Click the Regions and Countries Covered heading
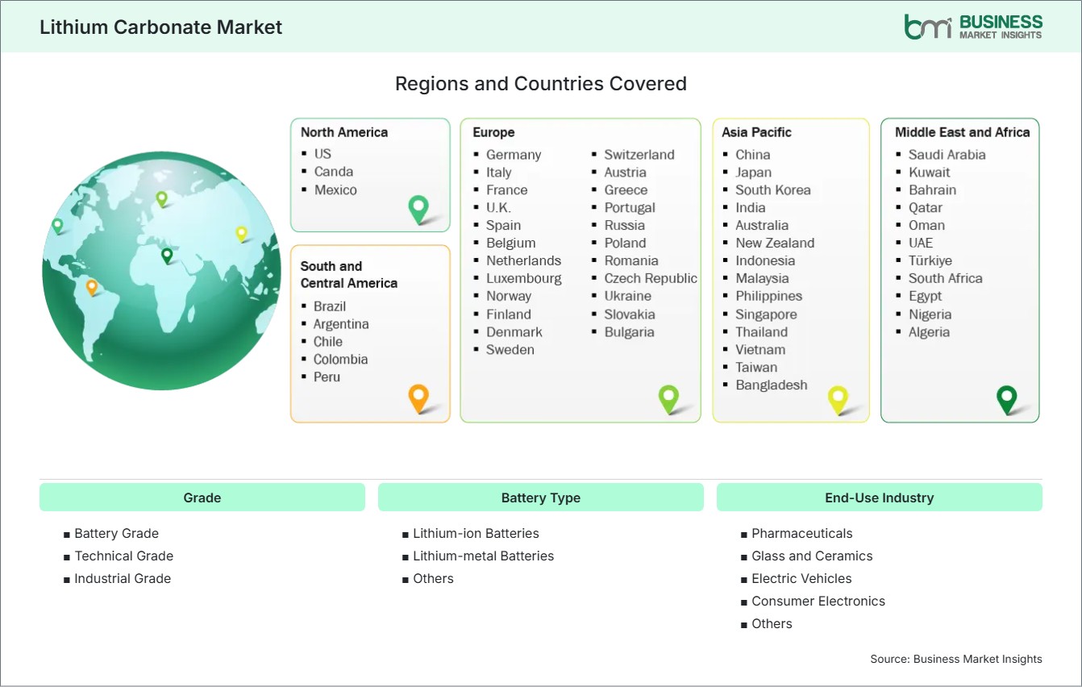This screenshot has width=1082, height=687. tap(541, 83)
